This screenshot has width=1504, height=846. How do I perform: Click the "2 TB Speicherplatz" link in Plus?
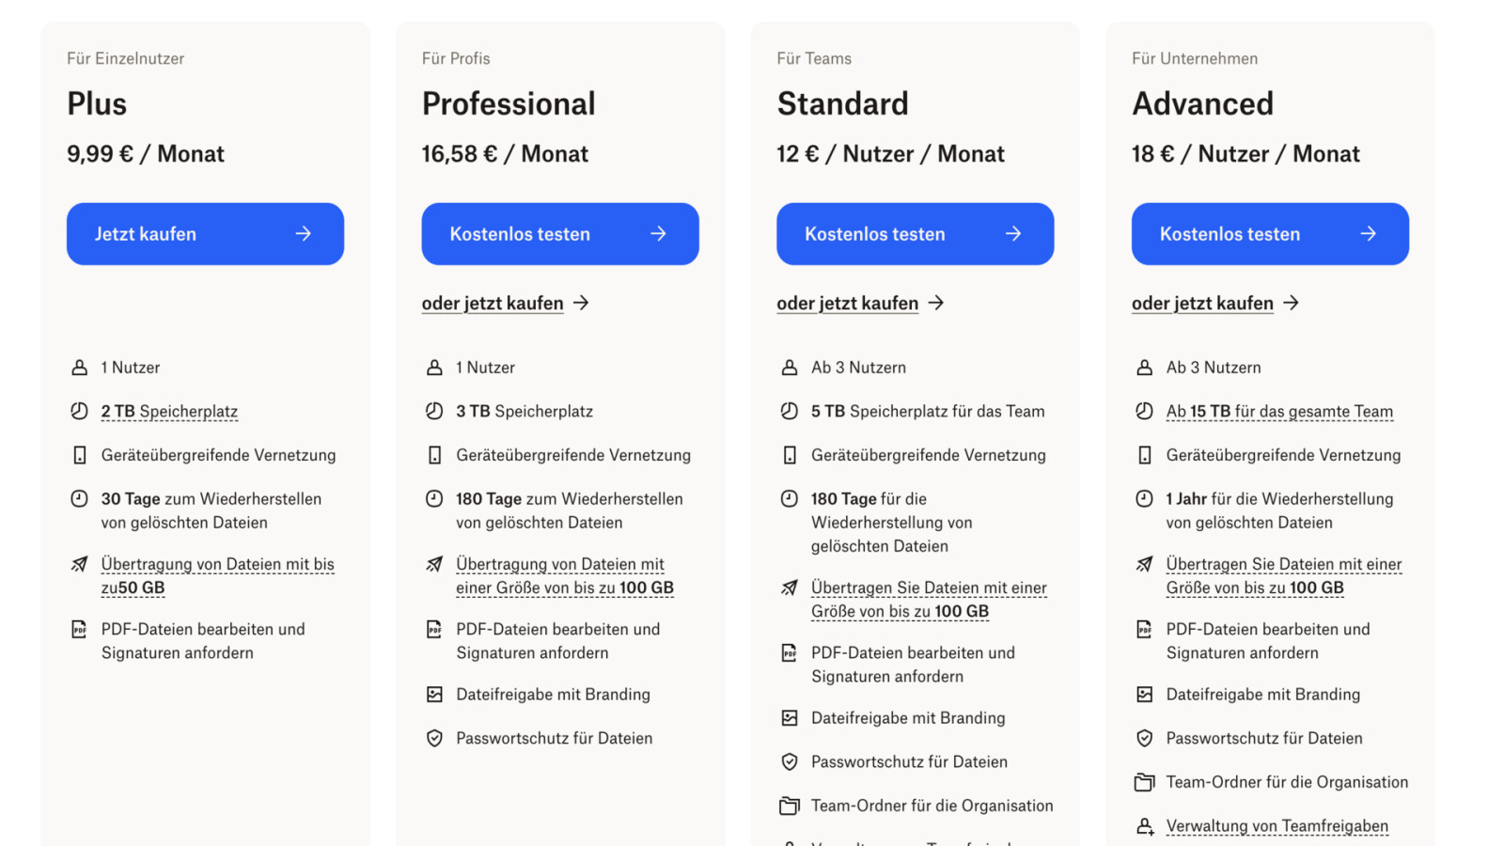pyautogui.click(x=169, y=412)
